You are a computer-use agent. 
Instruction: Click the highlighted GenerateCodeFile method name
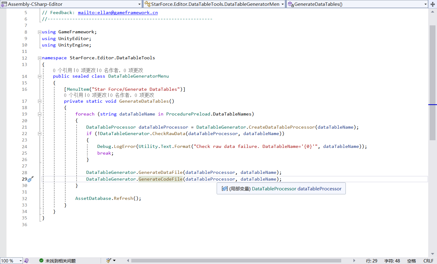[161, 179]
